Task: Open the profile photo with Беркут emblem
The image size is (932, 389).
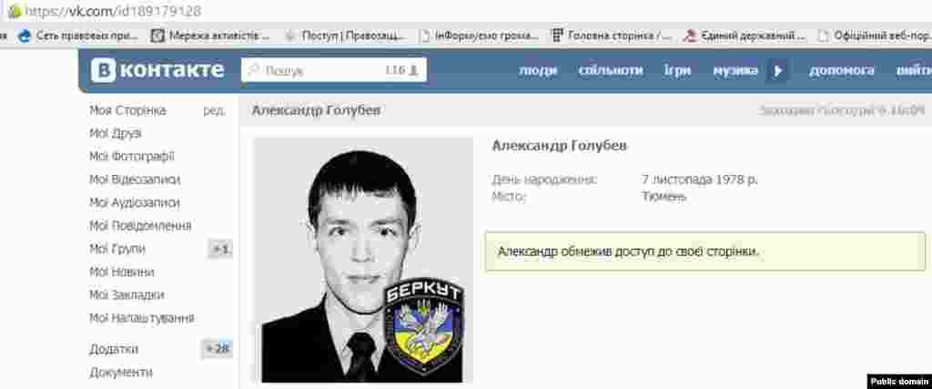Action: 363,260
